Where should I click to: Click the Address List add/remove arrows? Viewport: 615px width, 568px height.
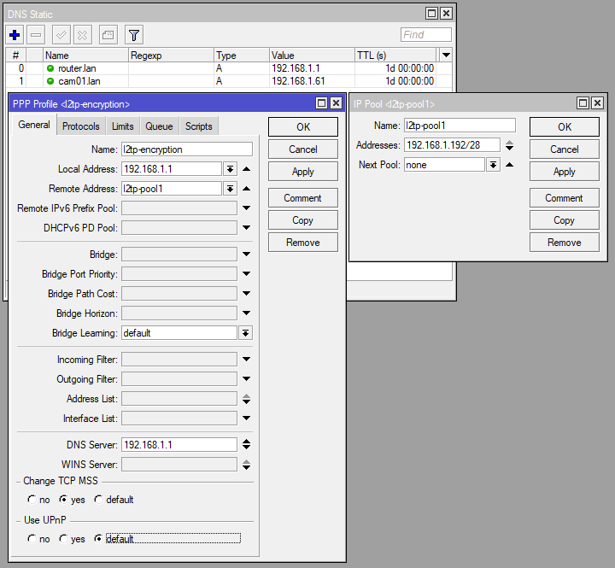point(246,399)
